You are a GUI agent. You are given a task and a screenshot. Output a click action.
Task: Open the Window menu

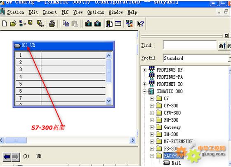pos(115,12)
